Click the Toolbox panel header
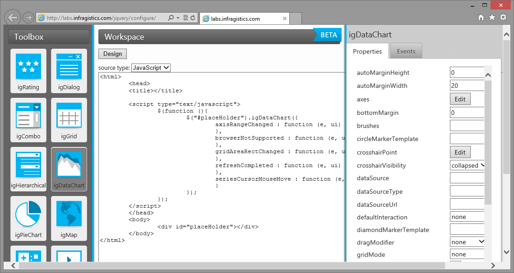Image resolution: width=514 pixels, height=273 pixels. pos(49,36)
